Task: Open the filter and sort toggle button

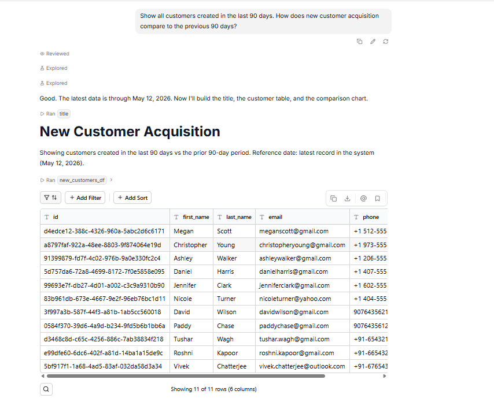Action: click(50, 198)
